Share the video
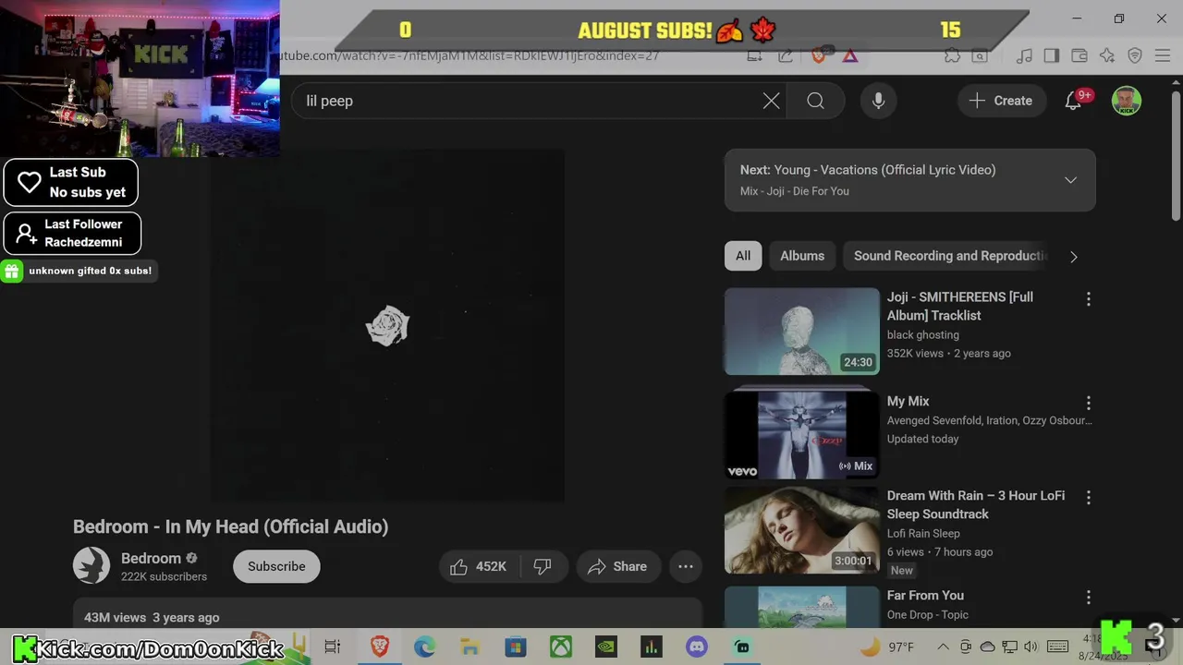Viewport: 1183px width, 665px height. point(617,566)
